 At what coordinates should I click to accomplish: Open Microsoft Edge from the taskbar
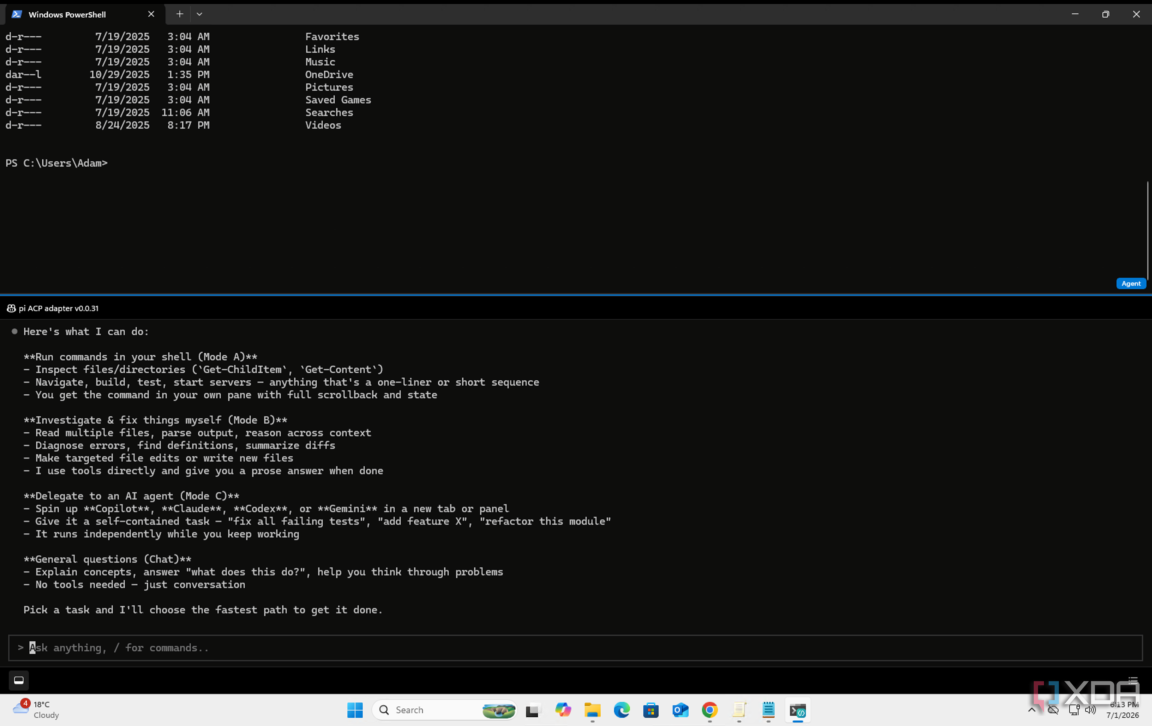pyautogui.click(x=621, y=710)
